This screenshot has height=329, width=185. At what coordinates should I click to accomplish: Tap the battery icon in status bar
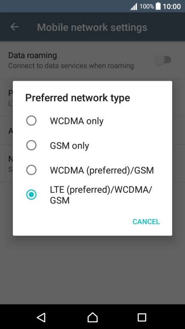point(158,6)
